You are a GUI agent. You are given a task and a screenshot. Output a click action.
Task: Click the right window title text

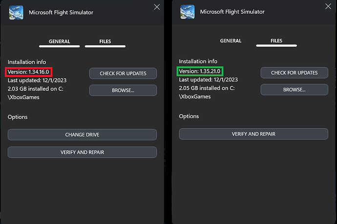pyautogui.click(x=232, y=12)
